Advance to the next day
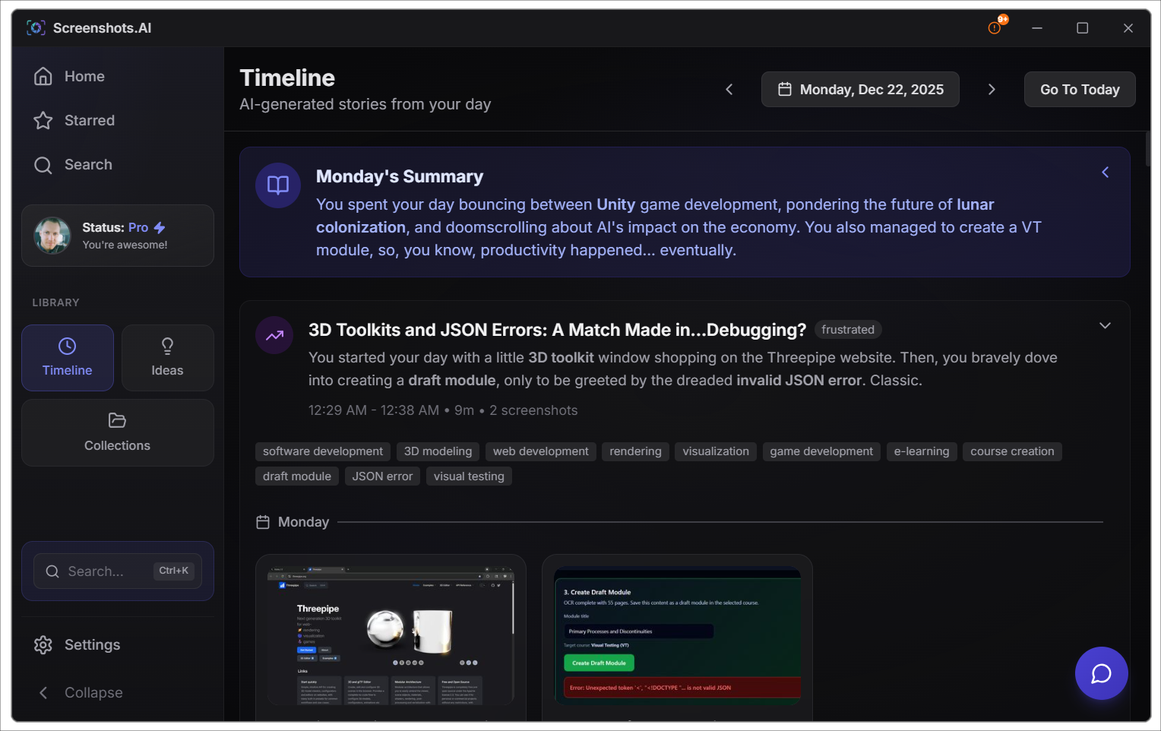This screenshot has height=731, width=1161. 992,89
